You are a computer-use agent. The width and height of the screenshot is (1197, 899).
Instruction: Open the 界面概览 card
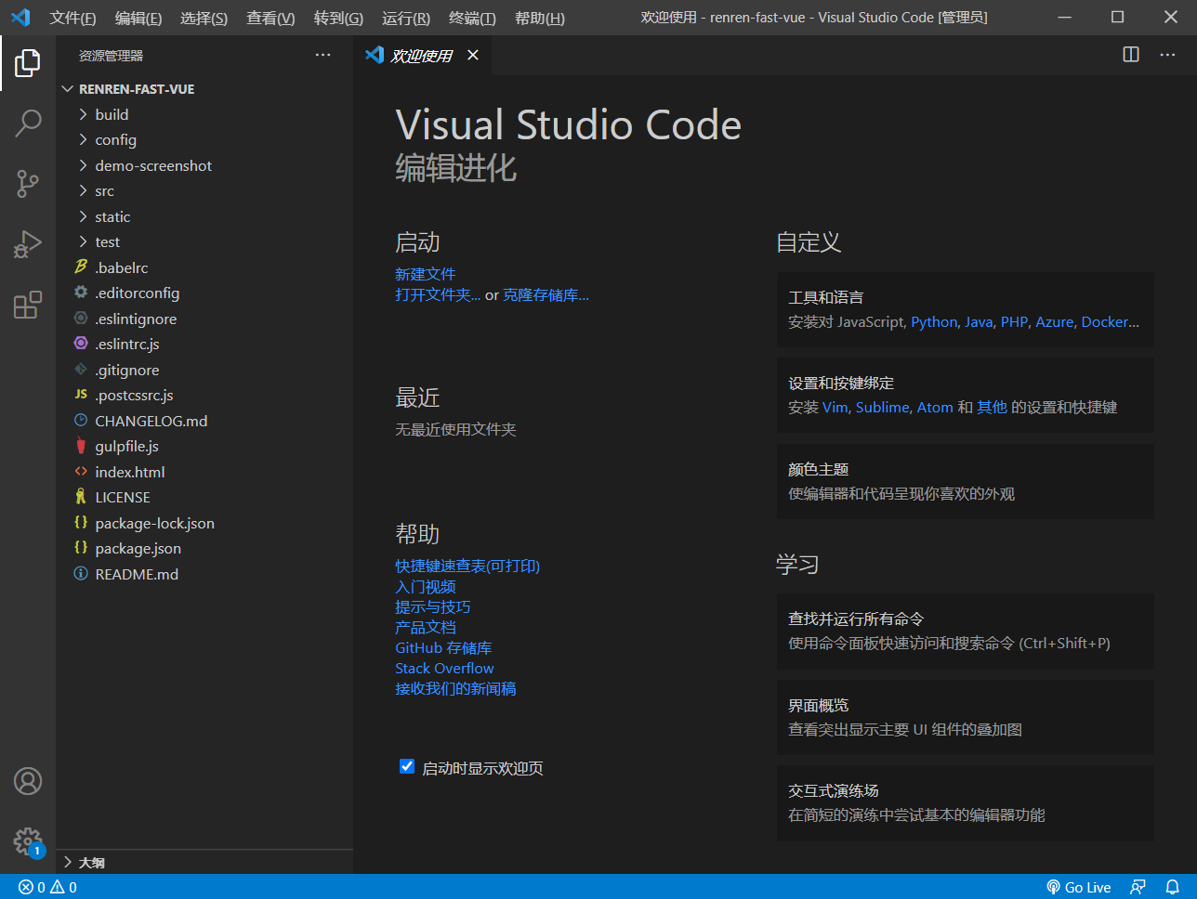[x=965, y=717]
